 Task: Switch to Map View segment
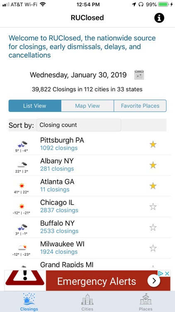click(x=87, y=106)
